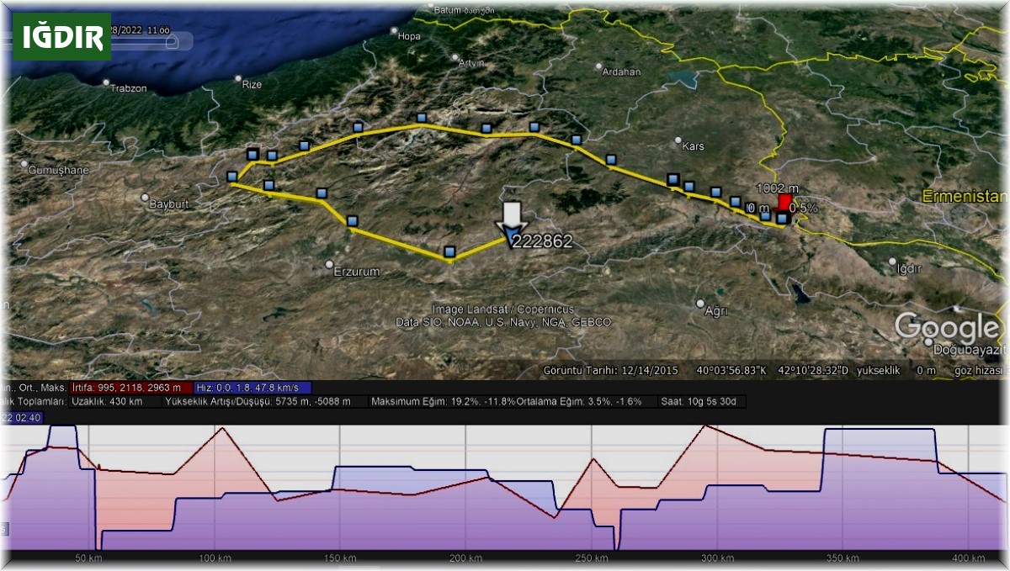Screen dimensions: 1010x571
Task: Click the Ermenistan region label
Action: [963, 194]
